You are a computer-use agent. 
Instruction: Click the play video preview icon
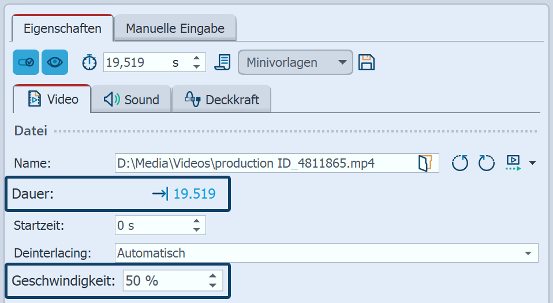[513, 163]
